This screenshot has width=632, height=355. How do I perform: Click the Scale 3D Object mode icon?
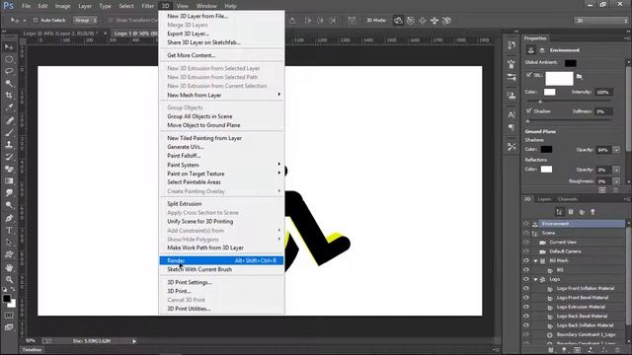(x=446, y=21)
